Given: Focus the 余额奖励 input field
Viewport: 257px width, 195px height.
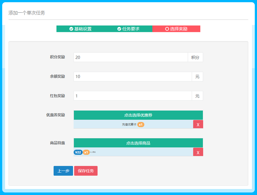Looking at the screenshot, I should (132, 77).
